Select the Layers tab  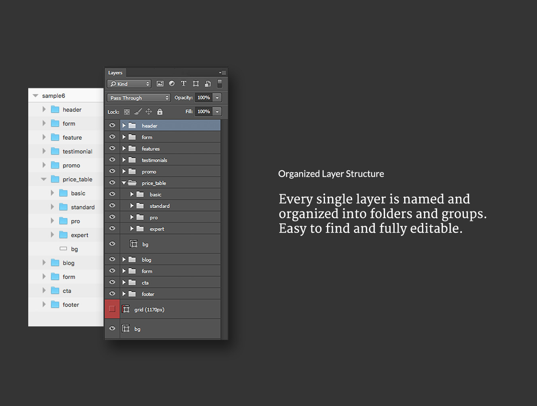point(115,73)
